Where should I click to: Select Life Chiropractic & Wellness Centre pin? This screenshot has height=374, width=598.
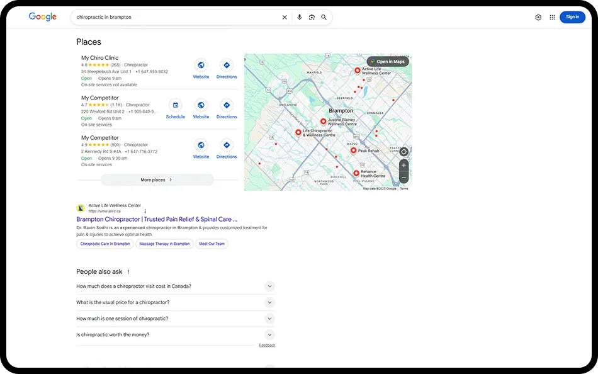point(298,132)
